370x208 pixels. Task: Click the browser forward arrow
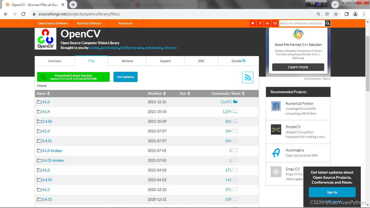pos(15,14)
